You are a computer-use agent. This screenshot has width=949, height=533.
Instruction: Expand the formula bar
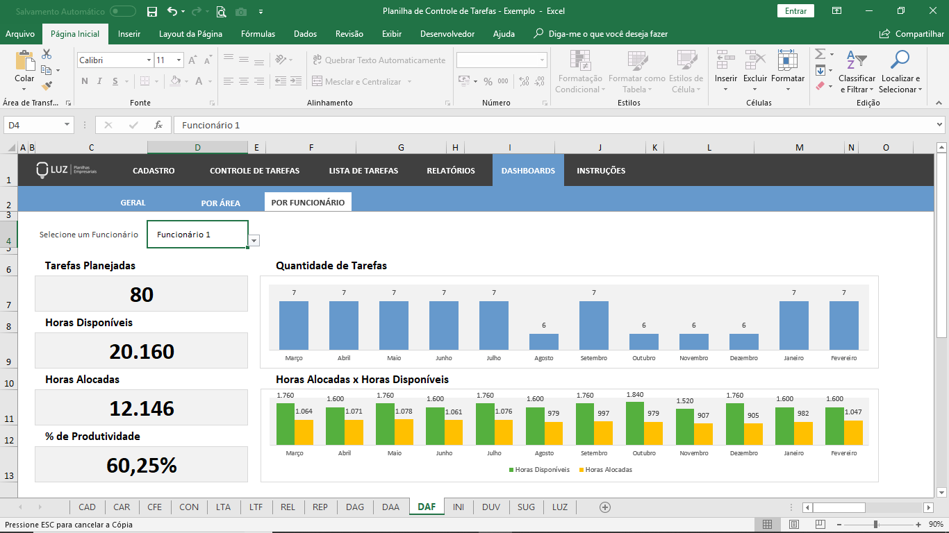[x=939, y=125]
